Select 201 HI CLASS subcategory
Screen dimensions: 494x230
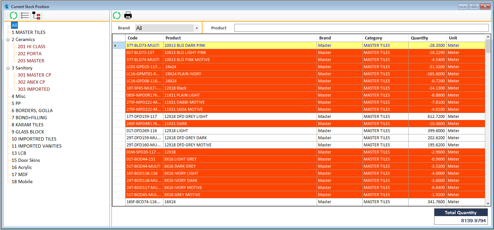[31, 47]
